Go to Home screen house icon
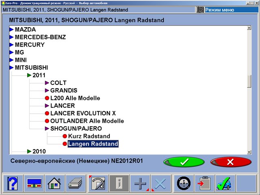This screenshot has width=260, height=195. pos(54,183)
